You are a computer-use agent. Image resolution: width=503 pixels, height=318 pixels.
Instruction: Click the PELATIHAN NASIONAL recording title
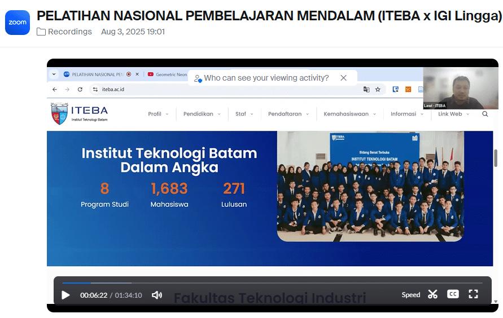pos(269,15)
